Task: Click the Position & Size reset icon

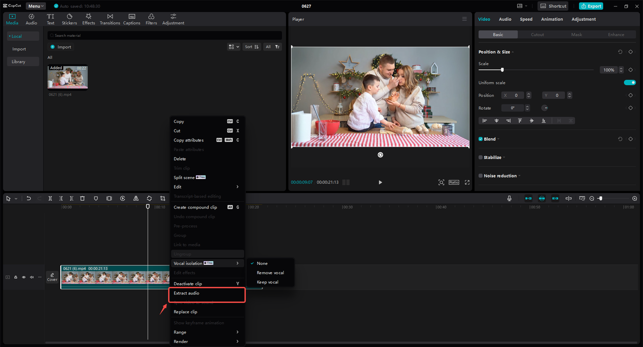Action: (x=620, y=52)
